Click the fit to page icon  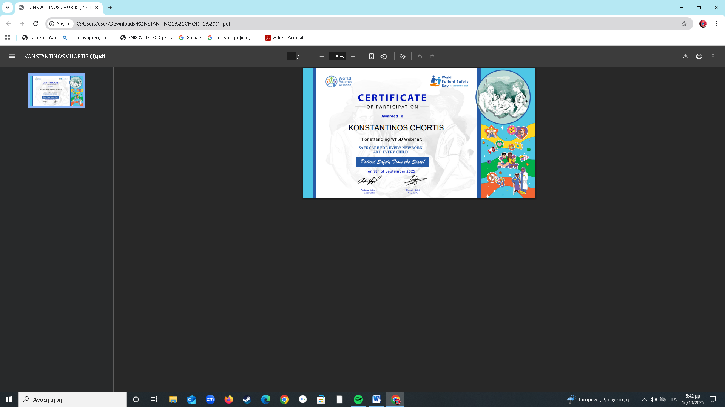pos(372,56)
